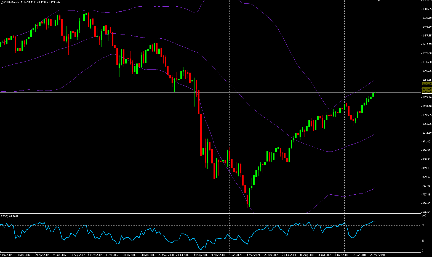The height and width of the screenshot is (257, 432).
Task: Click the RSI(7) 81.2012 indicator label
Action: point(10,216)
